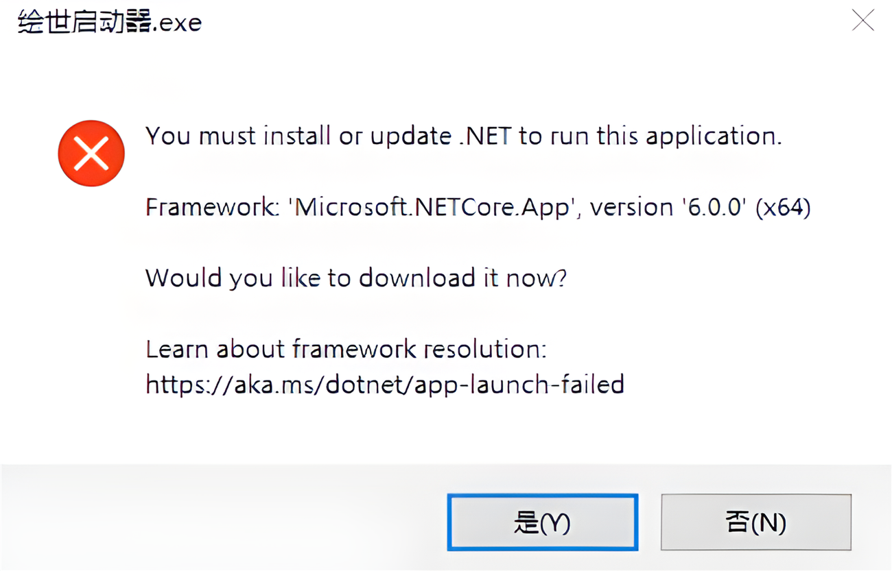Decline the download with 否(N)
Image resolution: width=892 pixels, height=571 pixels.
point(755,522)
